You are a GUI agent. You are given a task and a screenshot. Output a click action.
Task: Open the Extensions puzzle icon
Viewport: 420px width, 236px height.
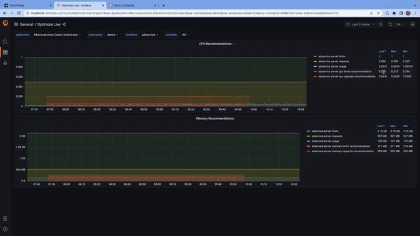click(394, 13)
